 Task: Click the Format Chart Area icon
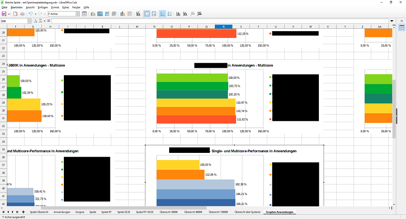[x=100, y=14]
